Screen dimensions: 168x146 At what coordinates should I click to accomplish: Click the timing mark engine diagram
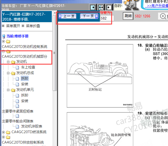pyautogui.click(x=100, y=76)
